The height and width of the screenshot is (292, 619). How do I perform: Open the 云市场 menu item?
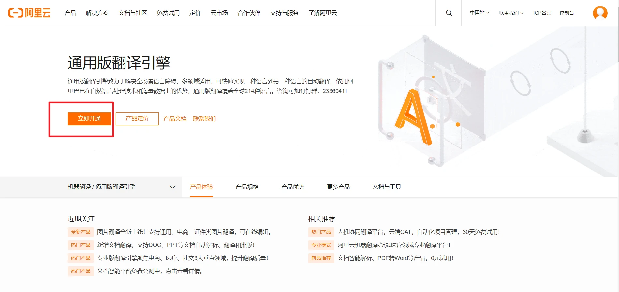[219, 13]
